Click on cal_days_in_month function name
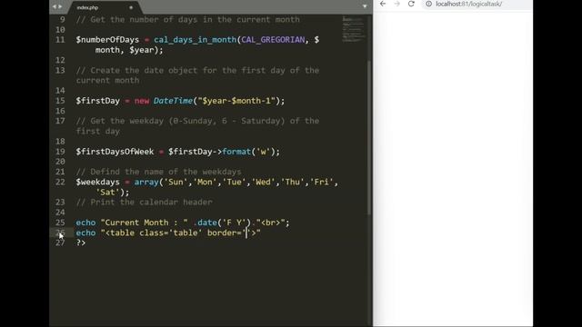 click(196, 40)
